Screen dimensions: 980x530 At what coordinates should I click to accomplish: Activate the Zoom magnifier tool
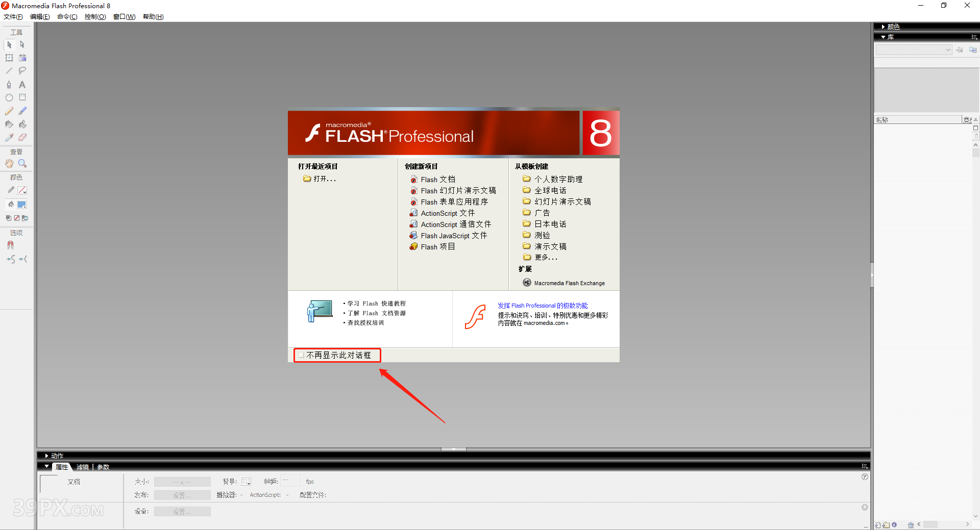[22, 163]
